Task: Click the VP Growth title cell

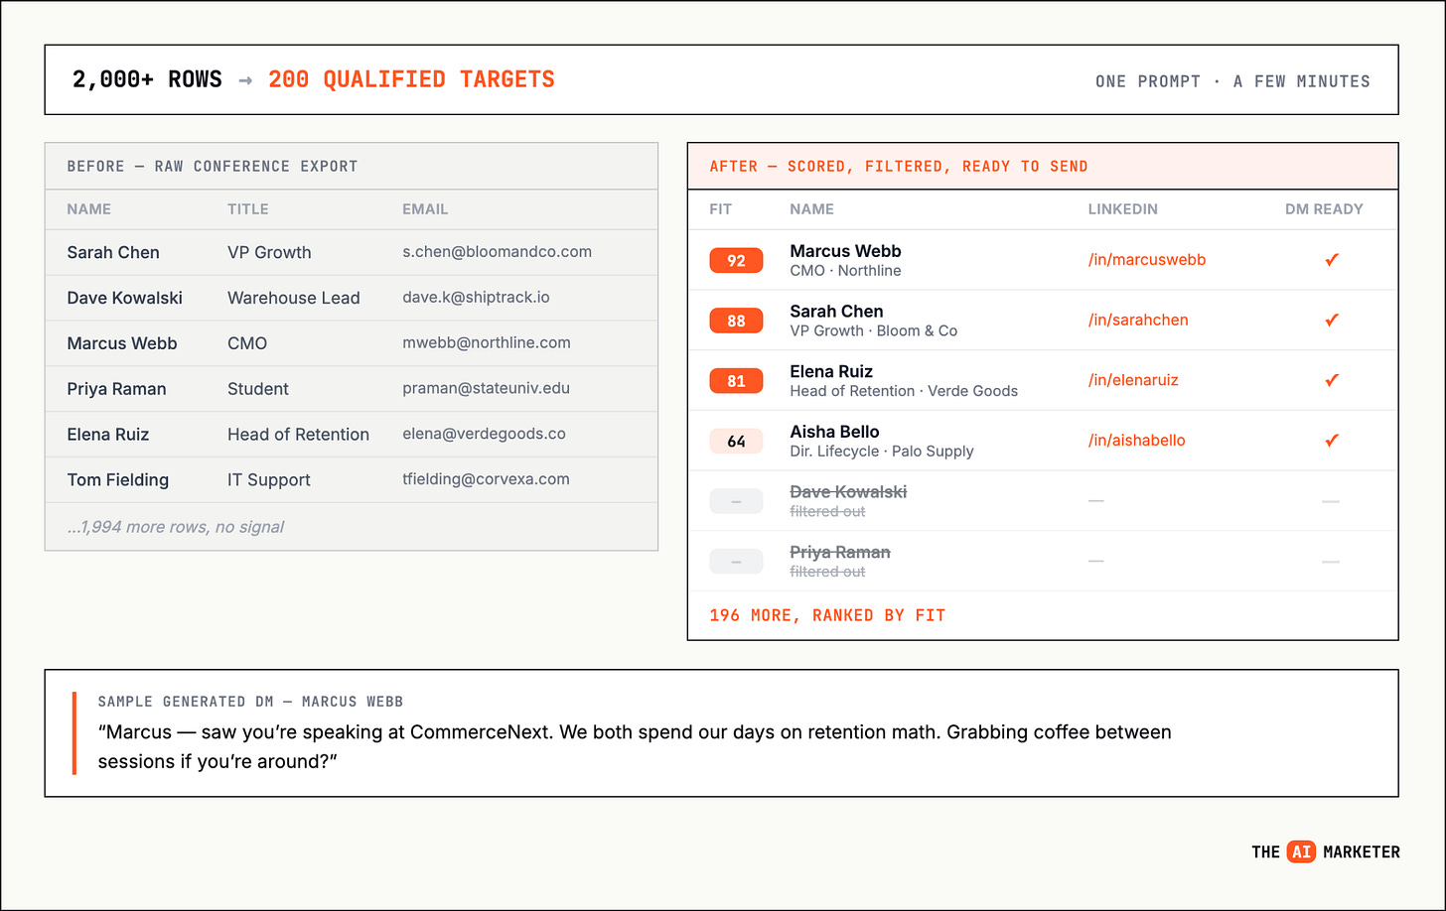Action: (269, 252)
